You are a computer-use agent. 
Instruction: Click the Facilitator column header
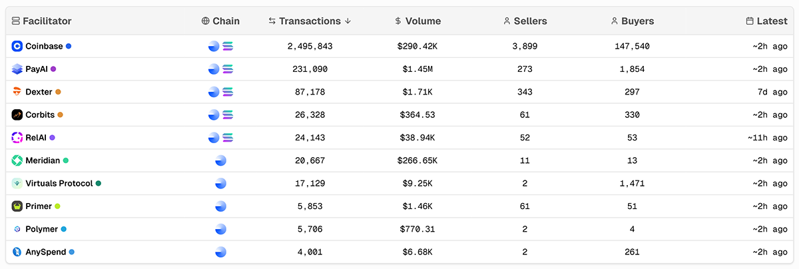41,21
